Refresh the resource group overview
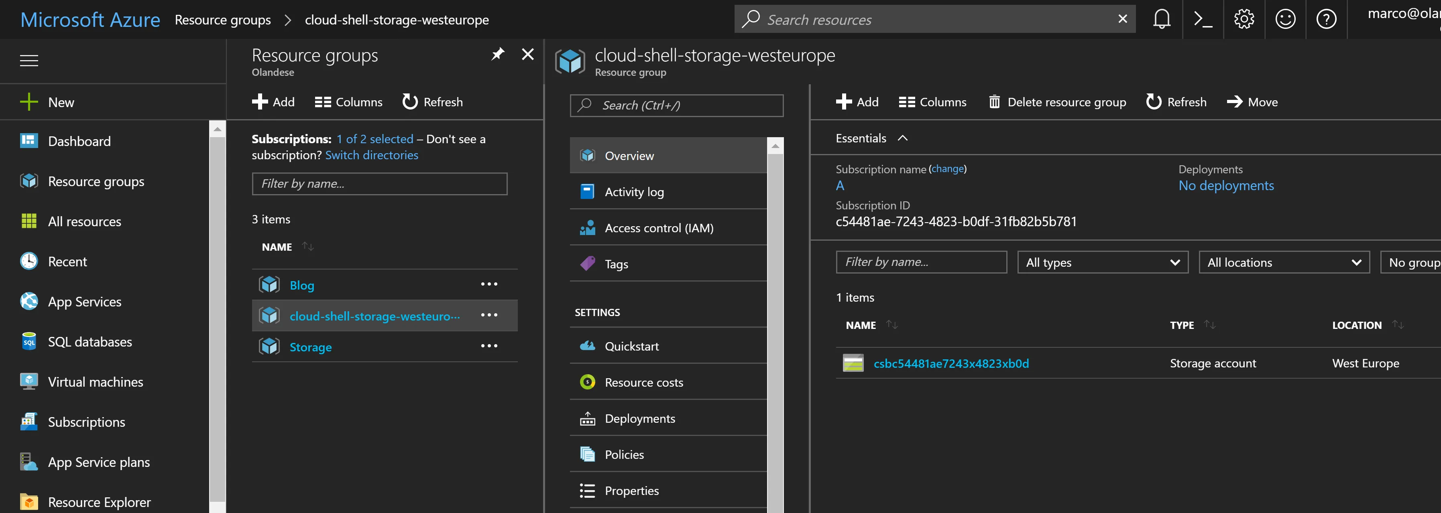Viewport: 1441px width, 513px height. [1176, 102]
